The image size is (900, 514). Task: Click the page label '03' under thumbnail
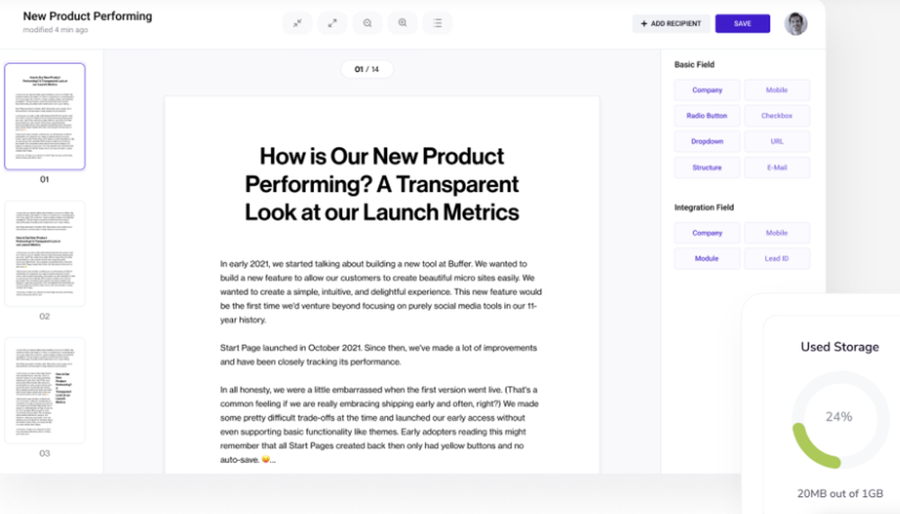(x=44, y=453)
